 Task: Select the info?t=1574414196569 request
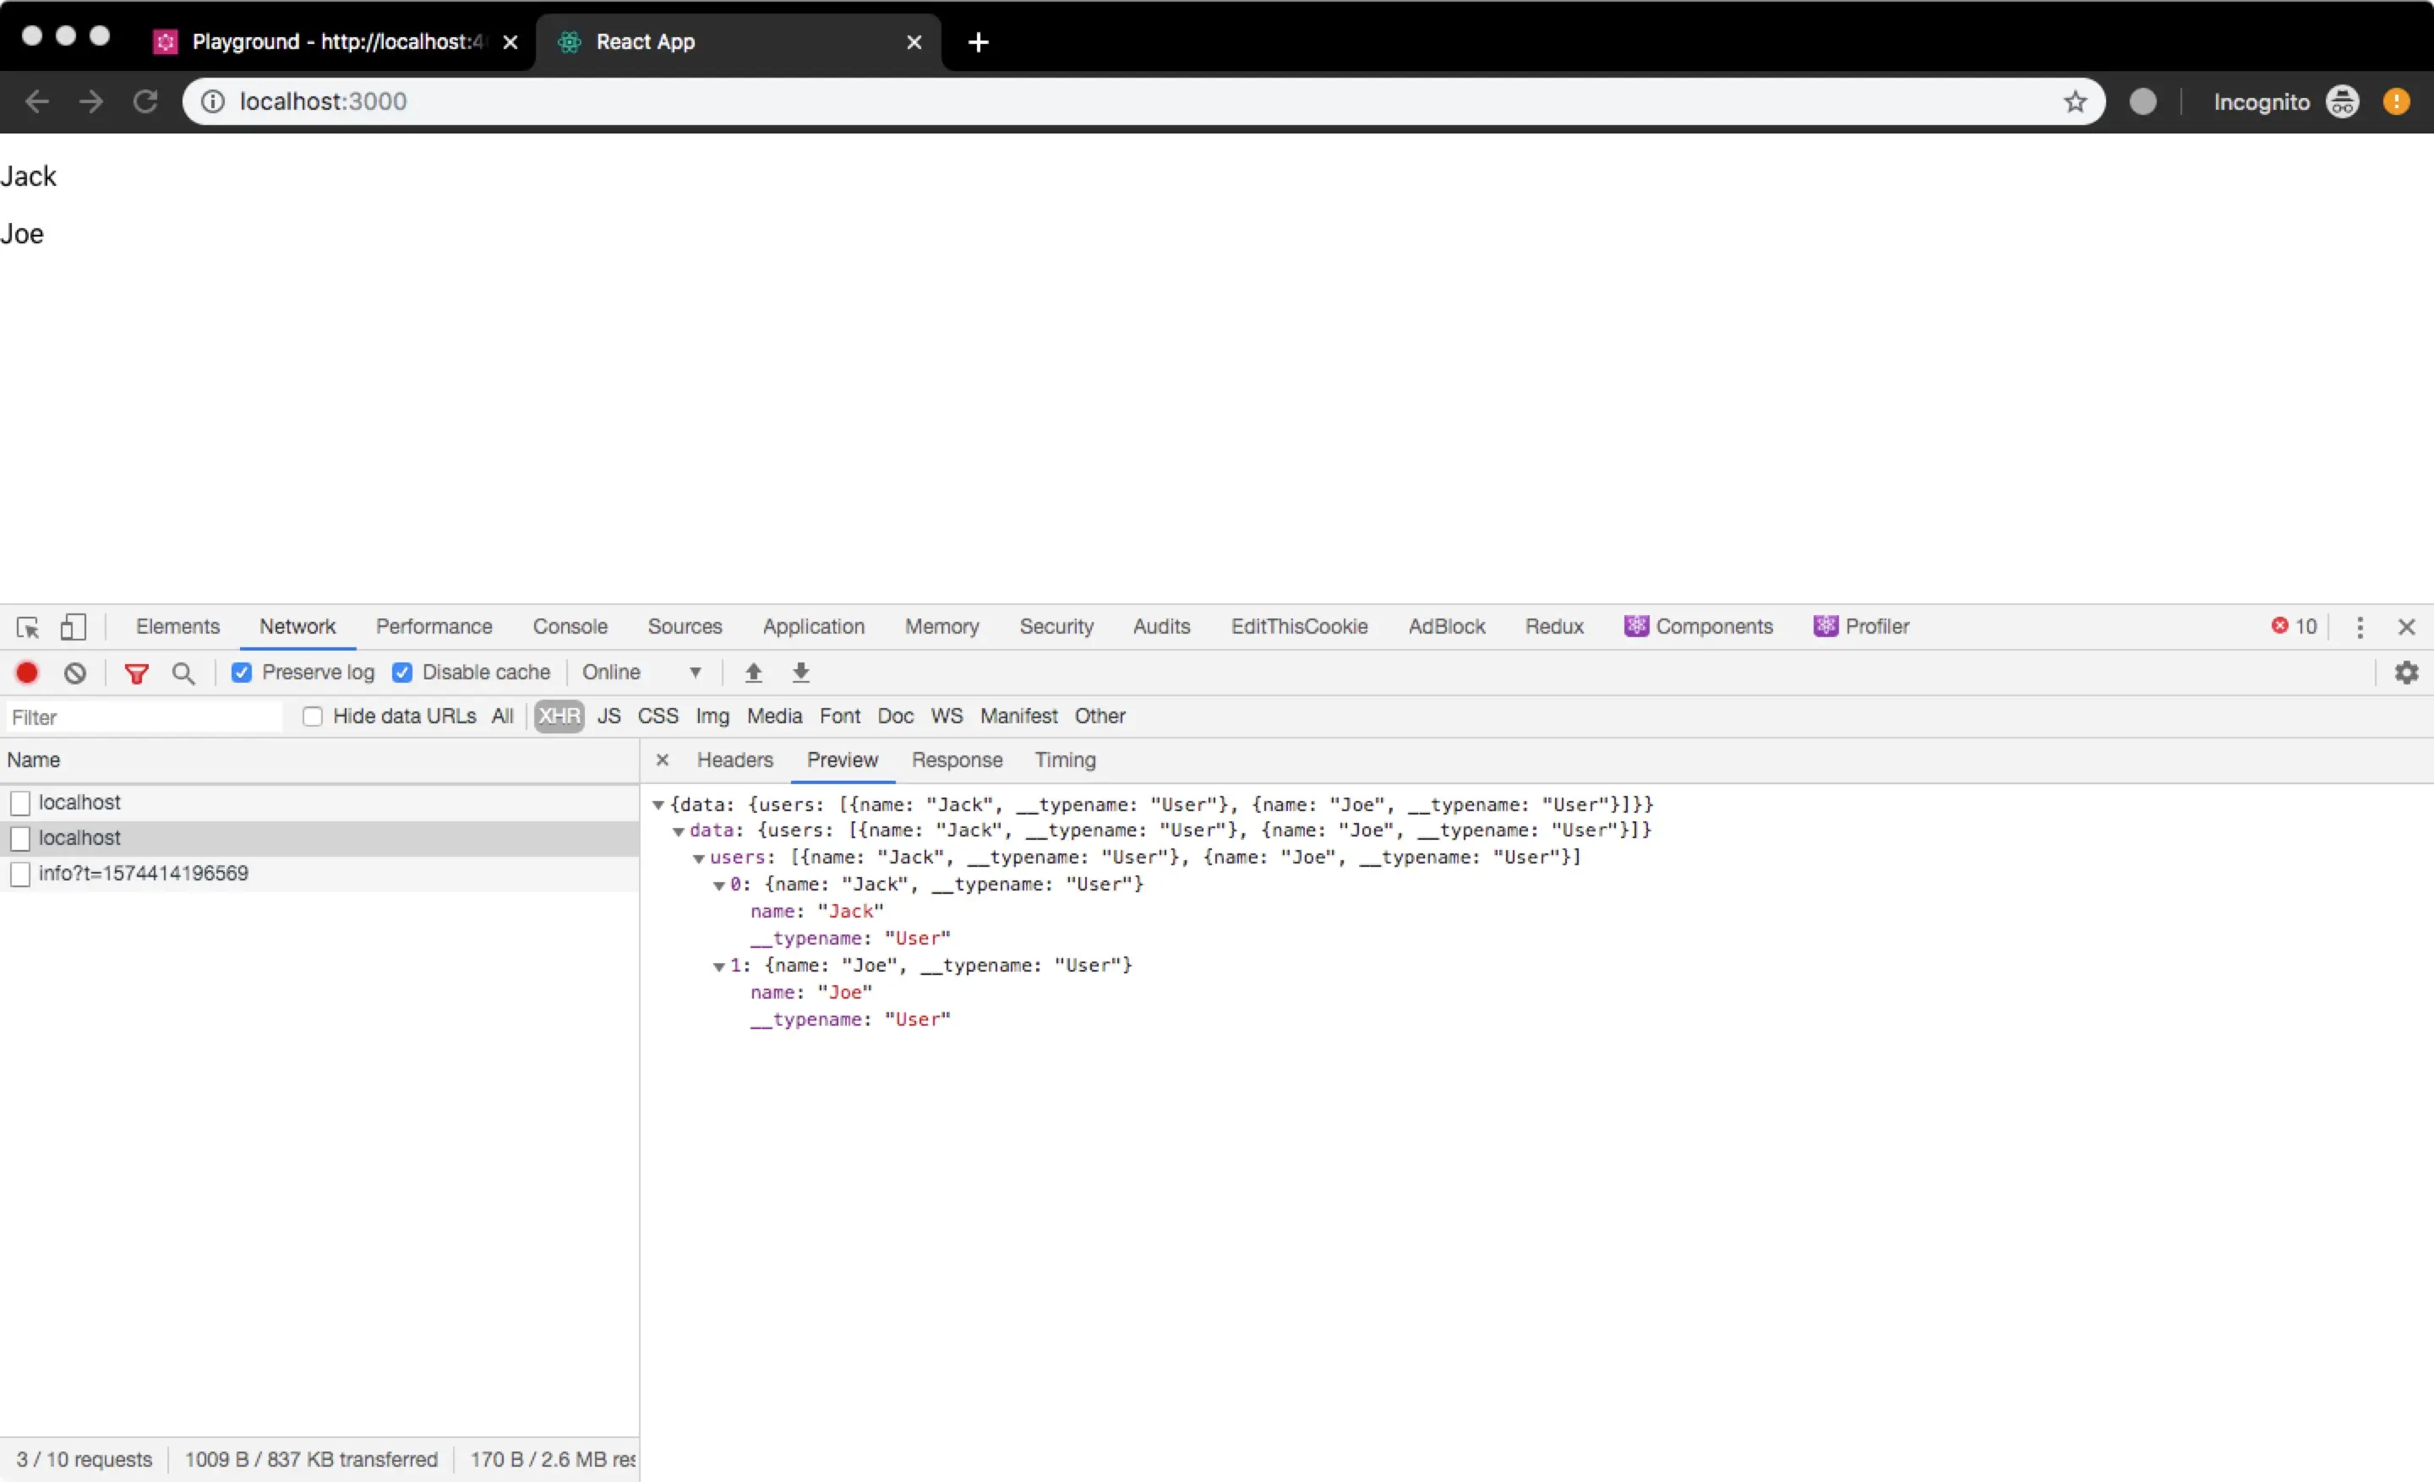coord(143,874)
